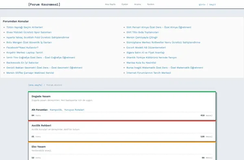Open Denizli Baklan Geometri Özel Ders topic
Image resolution: width=244 pixels, height=160 pixels.
[44, 68]
